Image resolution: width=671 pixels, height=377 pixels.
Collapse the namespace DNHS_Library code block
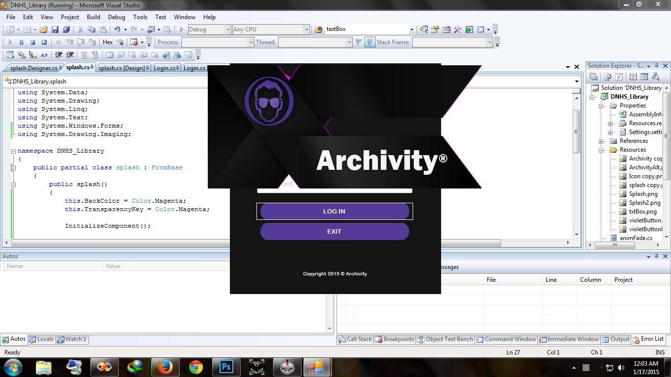click(x=13, y=151)
